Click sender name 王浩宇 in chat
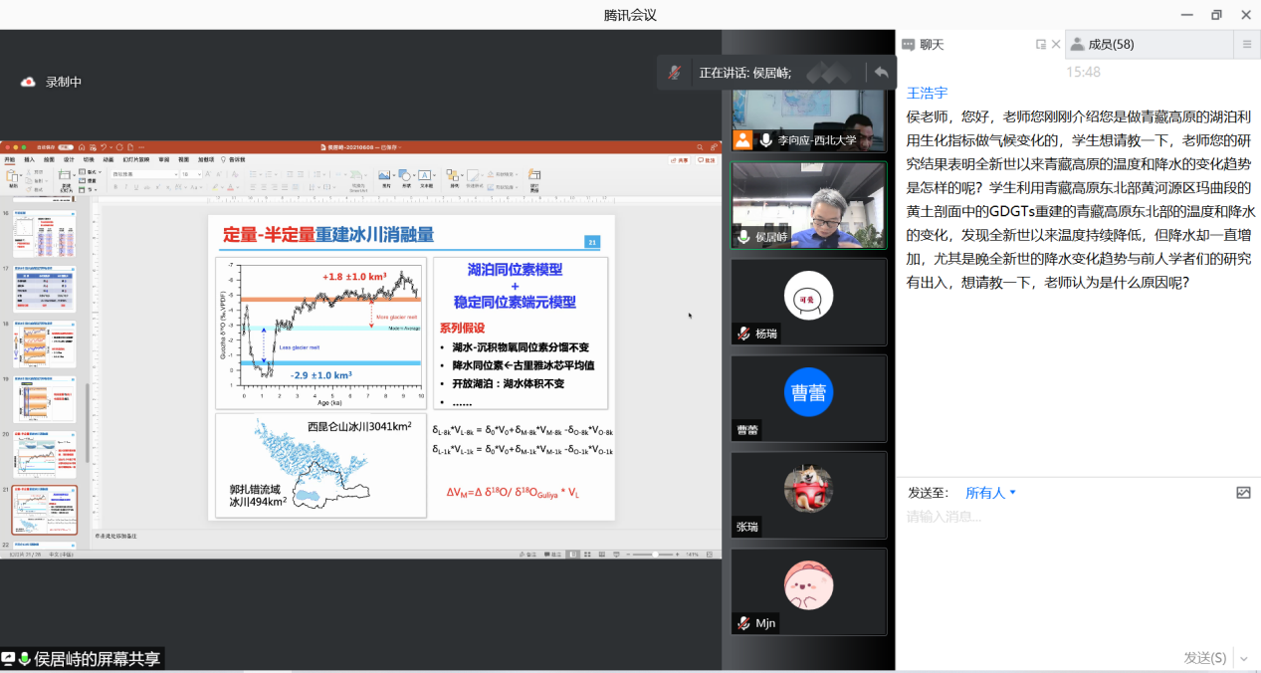The height and width of the screenshot is (673, 1261). (x=927, y=94)
